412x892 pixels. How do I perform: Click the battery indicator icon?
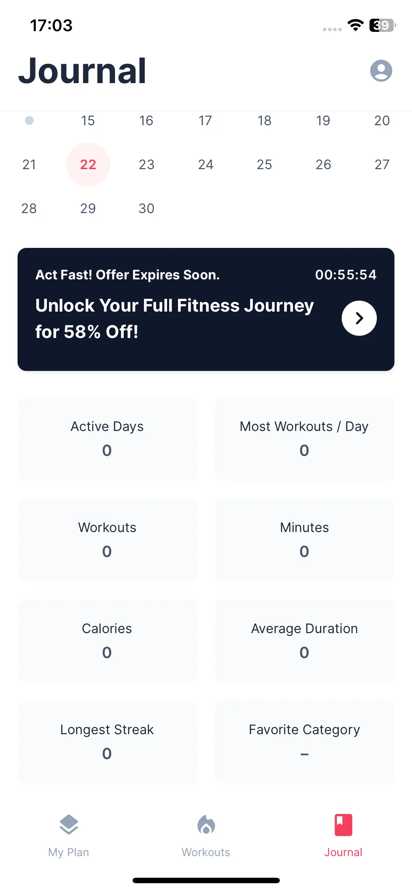(382, 25)
